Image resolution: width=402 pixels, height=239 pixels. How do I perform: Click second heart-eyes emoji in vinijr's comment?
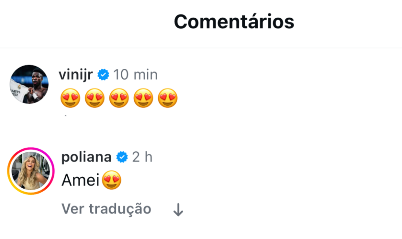coord(94,98)
